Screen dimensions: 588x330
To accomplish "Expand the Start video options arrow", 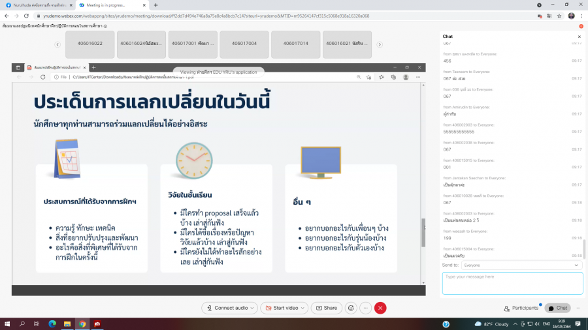I will [303, 308].
